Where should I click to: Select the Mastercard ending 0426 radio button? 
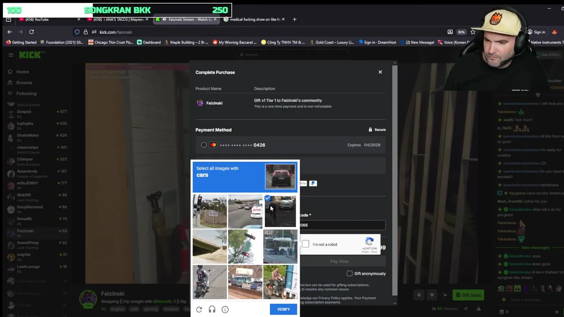[204, 145]
